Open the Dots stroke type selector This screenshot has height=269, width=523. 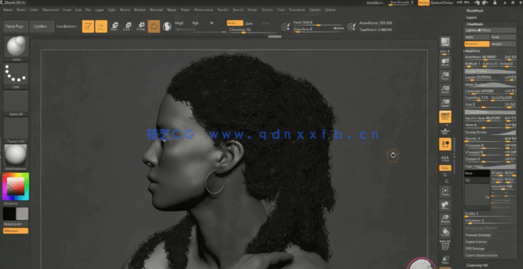16,76
